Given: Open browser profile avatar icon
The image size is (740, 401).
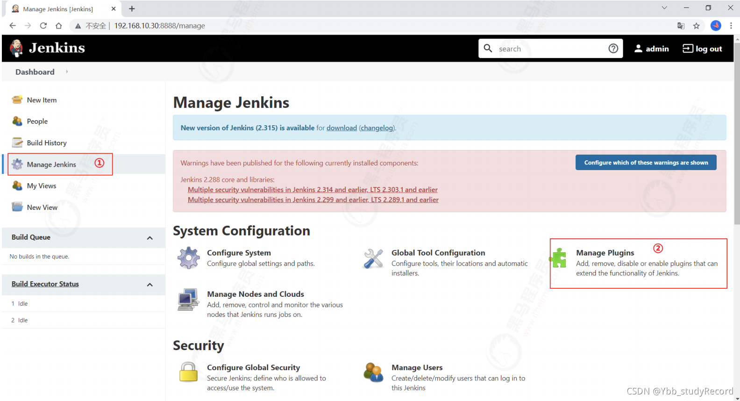Looking at the screenshot, I should (x=716, y=26).
